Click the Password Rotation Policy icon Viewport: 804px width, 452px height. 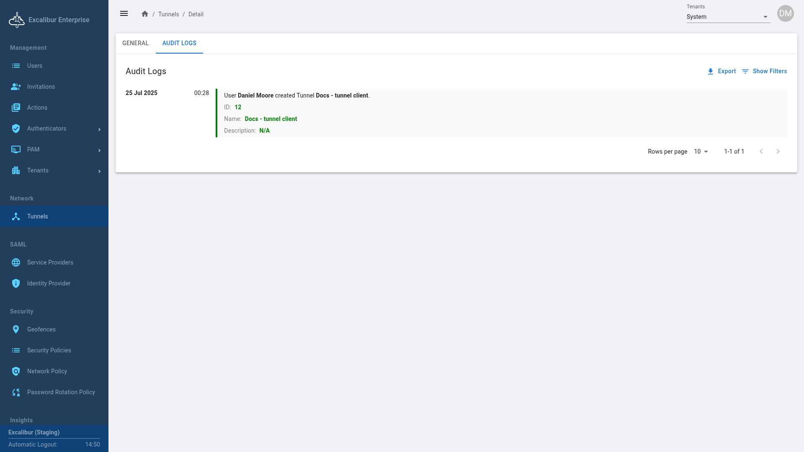(16, 392)
